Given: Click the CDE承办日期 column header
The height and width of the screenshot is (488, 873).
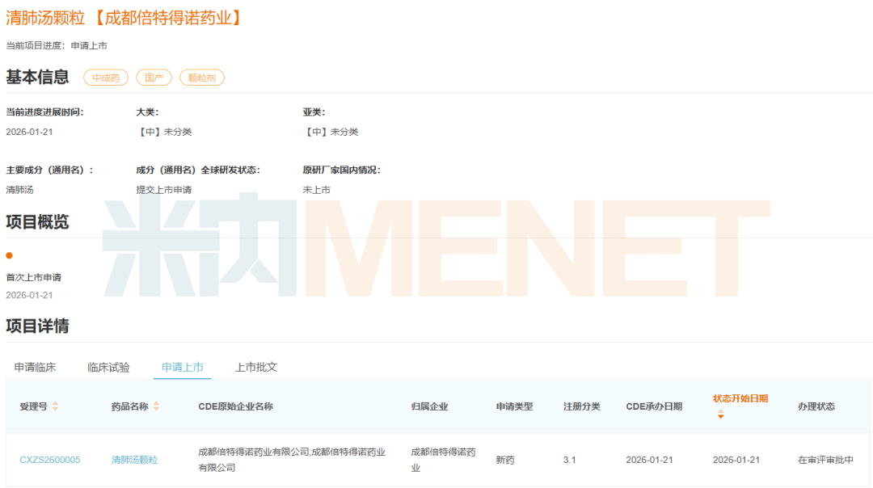Looking at the screenshot, I should 654,406.
